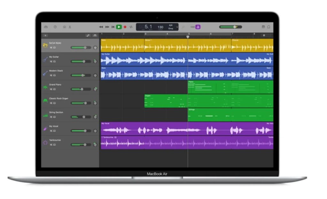Image resolution: width=327 pixels, height=199 pixels.
Task: Click the master volume slider
Action: [x=230, y=27]
